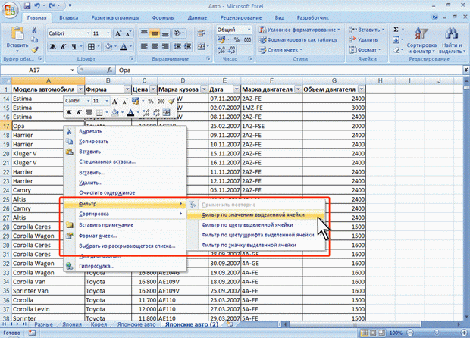Open Форматировать как таблицу gallery

pyautogui.click(x=300, y=39)
